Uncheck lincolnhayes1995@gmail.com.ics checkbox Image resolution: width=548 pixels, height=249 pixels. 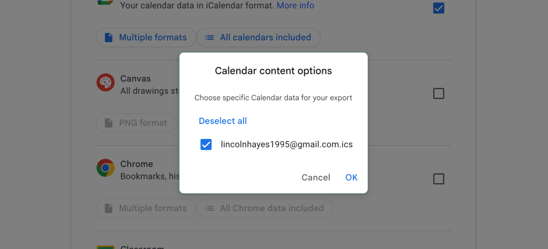click(206, 145)
